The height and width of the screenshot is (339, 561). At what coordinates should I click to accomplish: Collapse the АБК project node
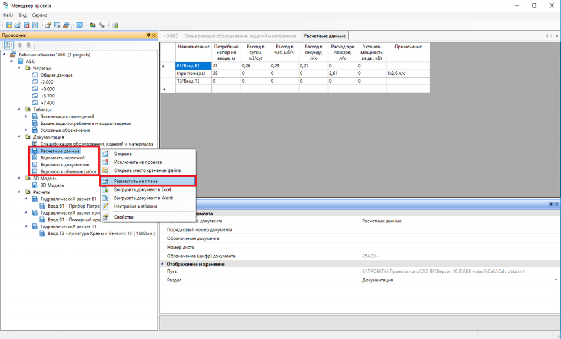click(12, 61)
